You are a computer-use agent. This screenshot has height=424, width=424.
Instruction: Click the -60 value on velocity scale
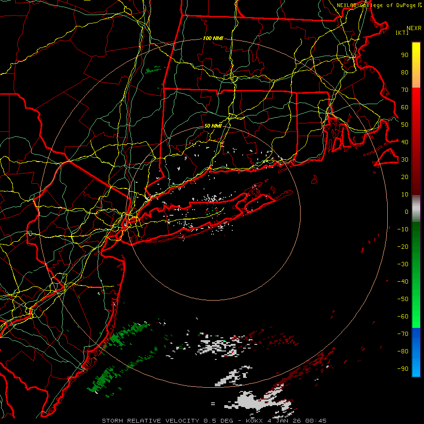[x=403, y=317]
